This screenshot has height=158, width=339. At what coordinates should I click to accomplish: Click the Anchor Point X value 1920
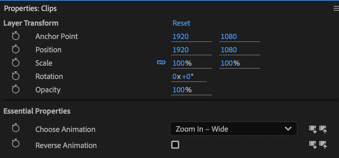click(181, 36)
